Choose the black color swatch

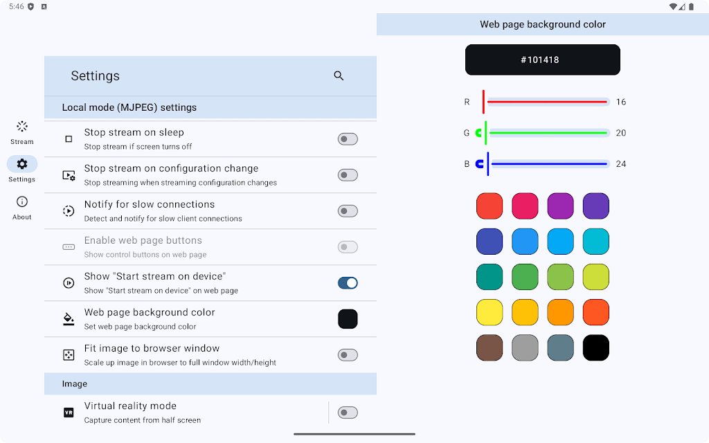click(x=596, y=347)
